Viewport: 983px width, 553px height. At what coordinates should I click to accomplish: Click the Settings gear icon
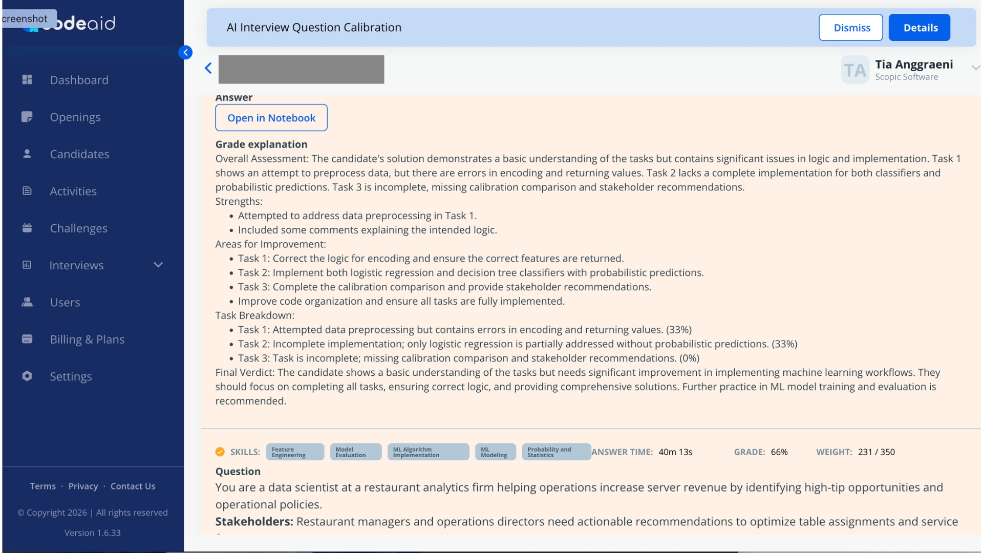pos(27,376)
